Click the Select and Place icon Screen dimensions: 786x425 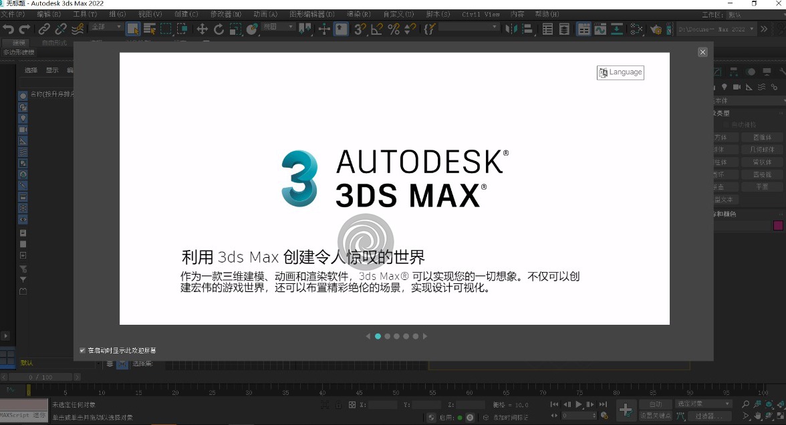pos(252,29)
